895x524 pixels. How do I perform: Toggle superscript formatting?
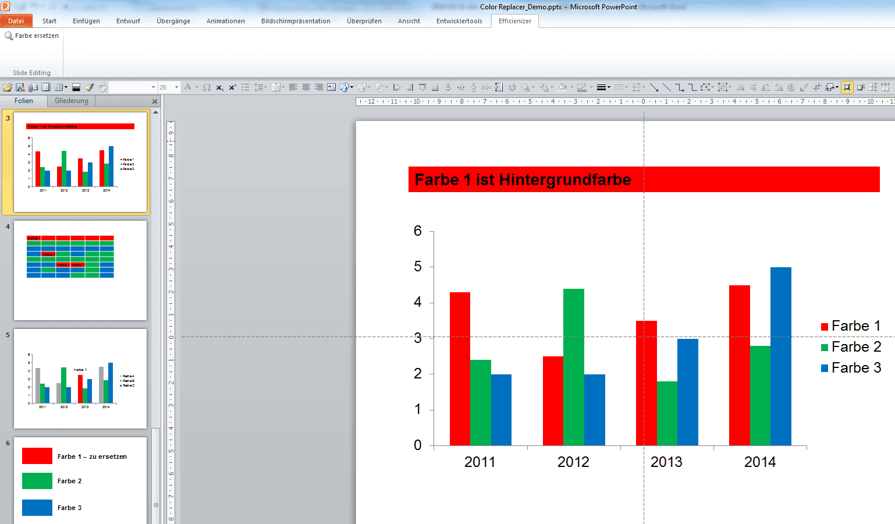coord(233,87)
